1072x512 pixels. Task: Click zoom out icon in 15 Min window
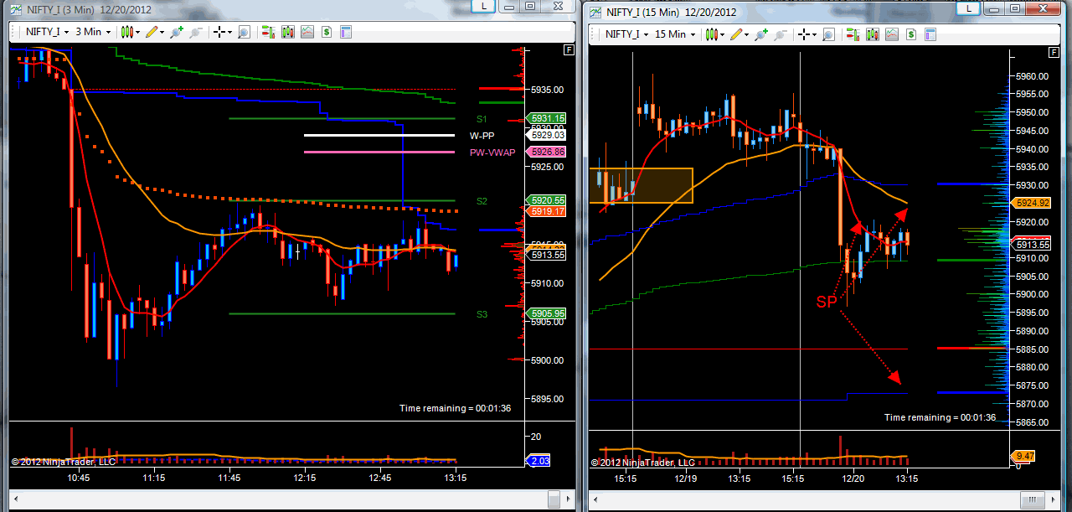[780, 34]
